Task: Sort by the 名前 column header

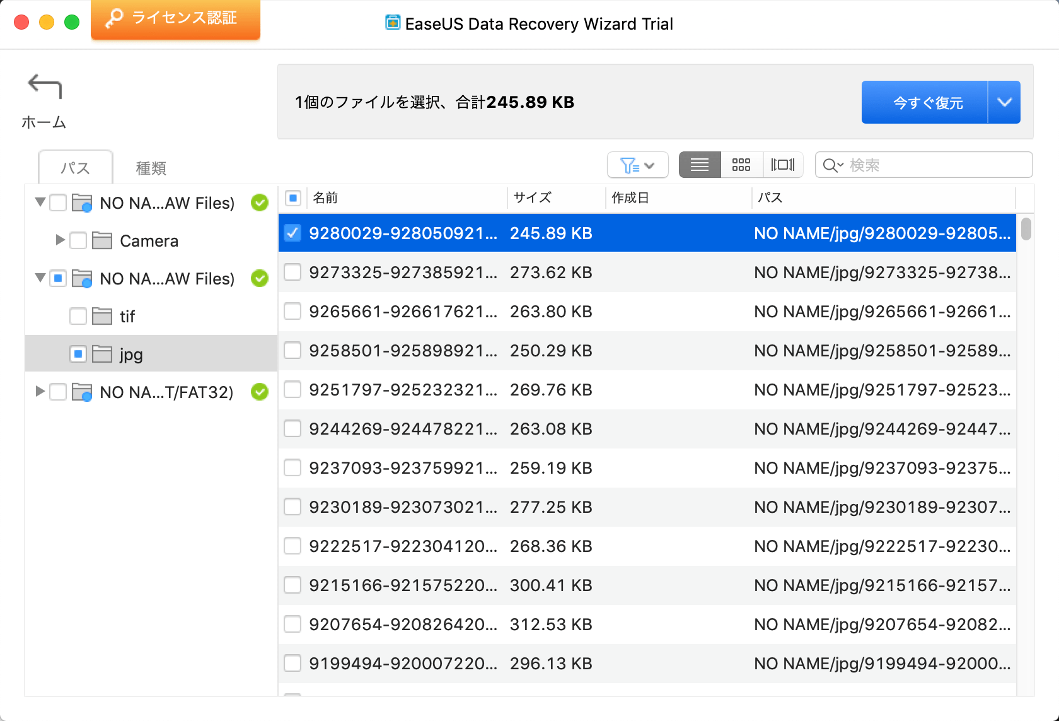Action: tap(406, 198)
